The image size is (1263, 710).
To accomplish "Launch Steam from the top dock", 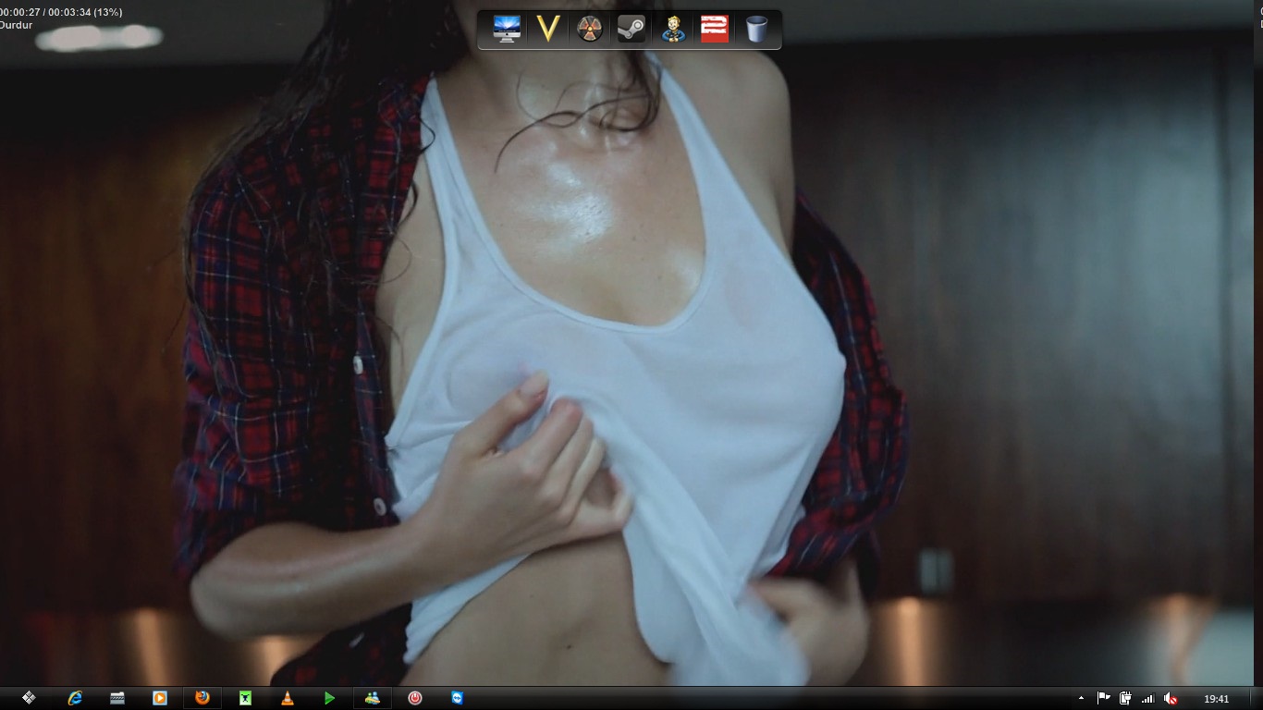I will [x=631, y=29].
